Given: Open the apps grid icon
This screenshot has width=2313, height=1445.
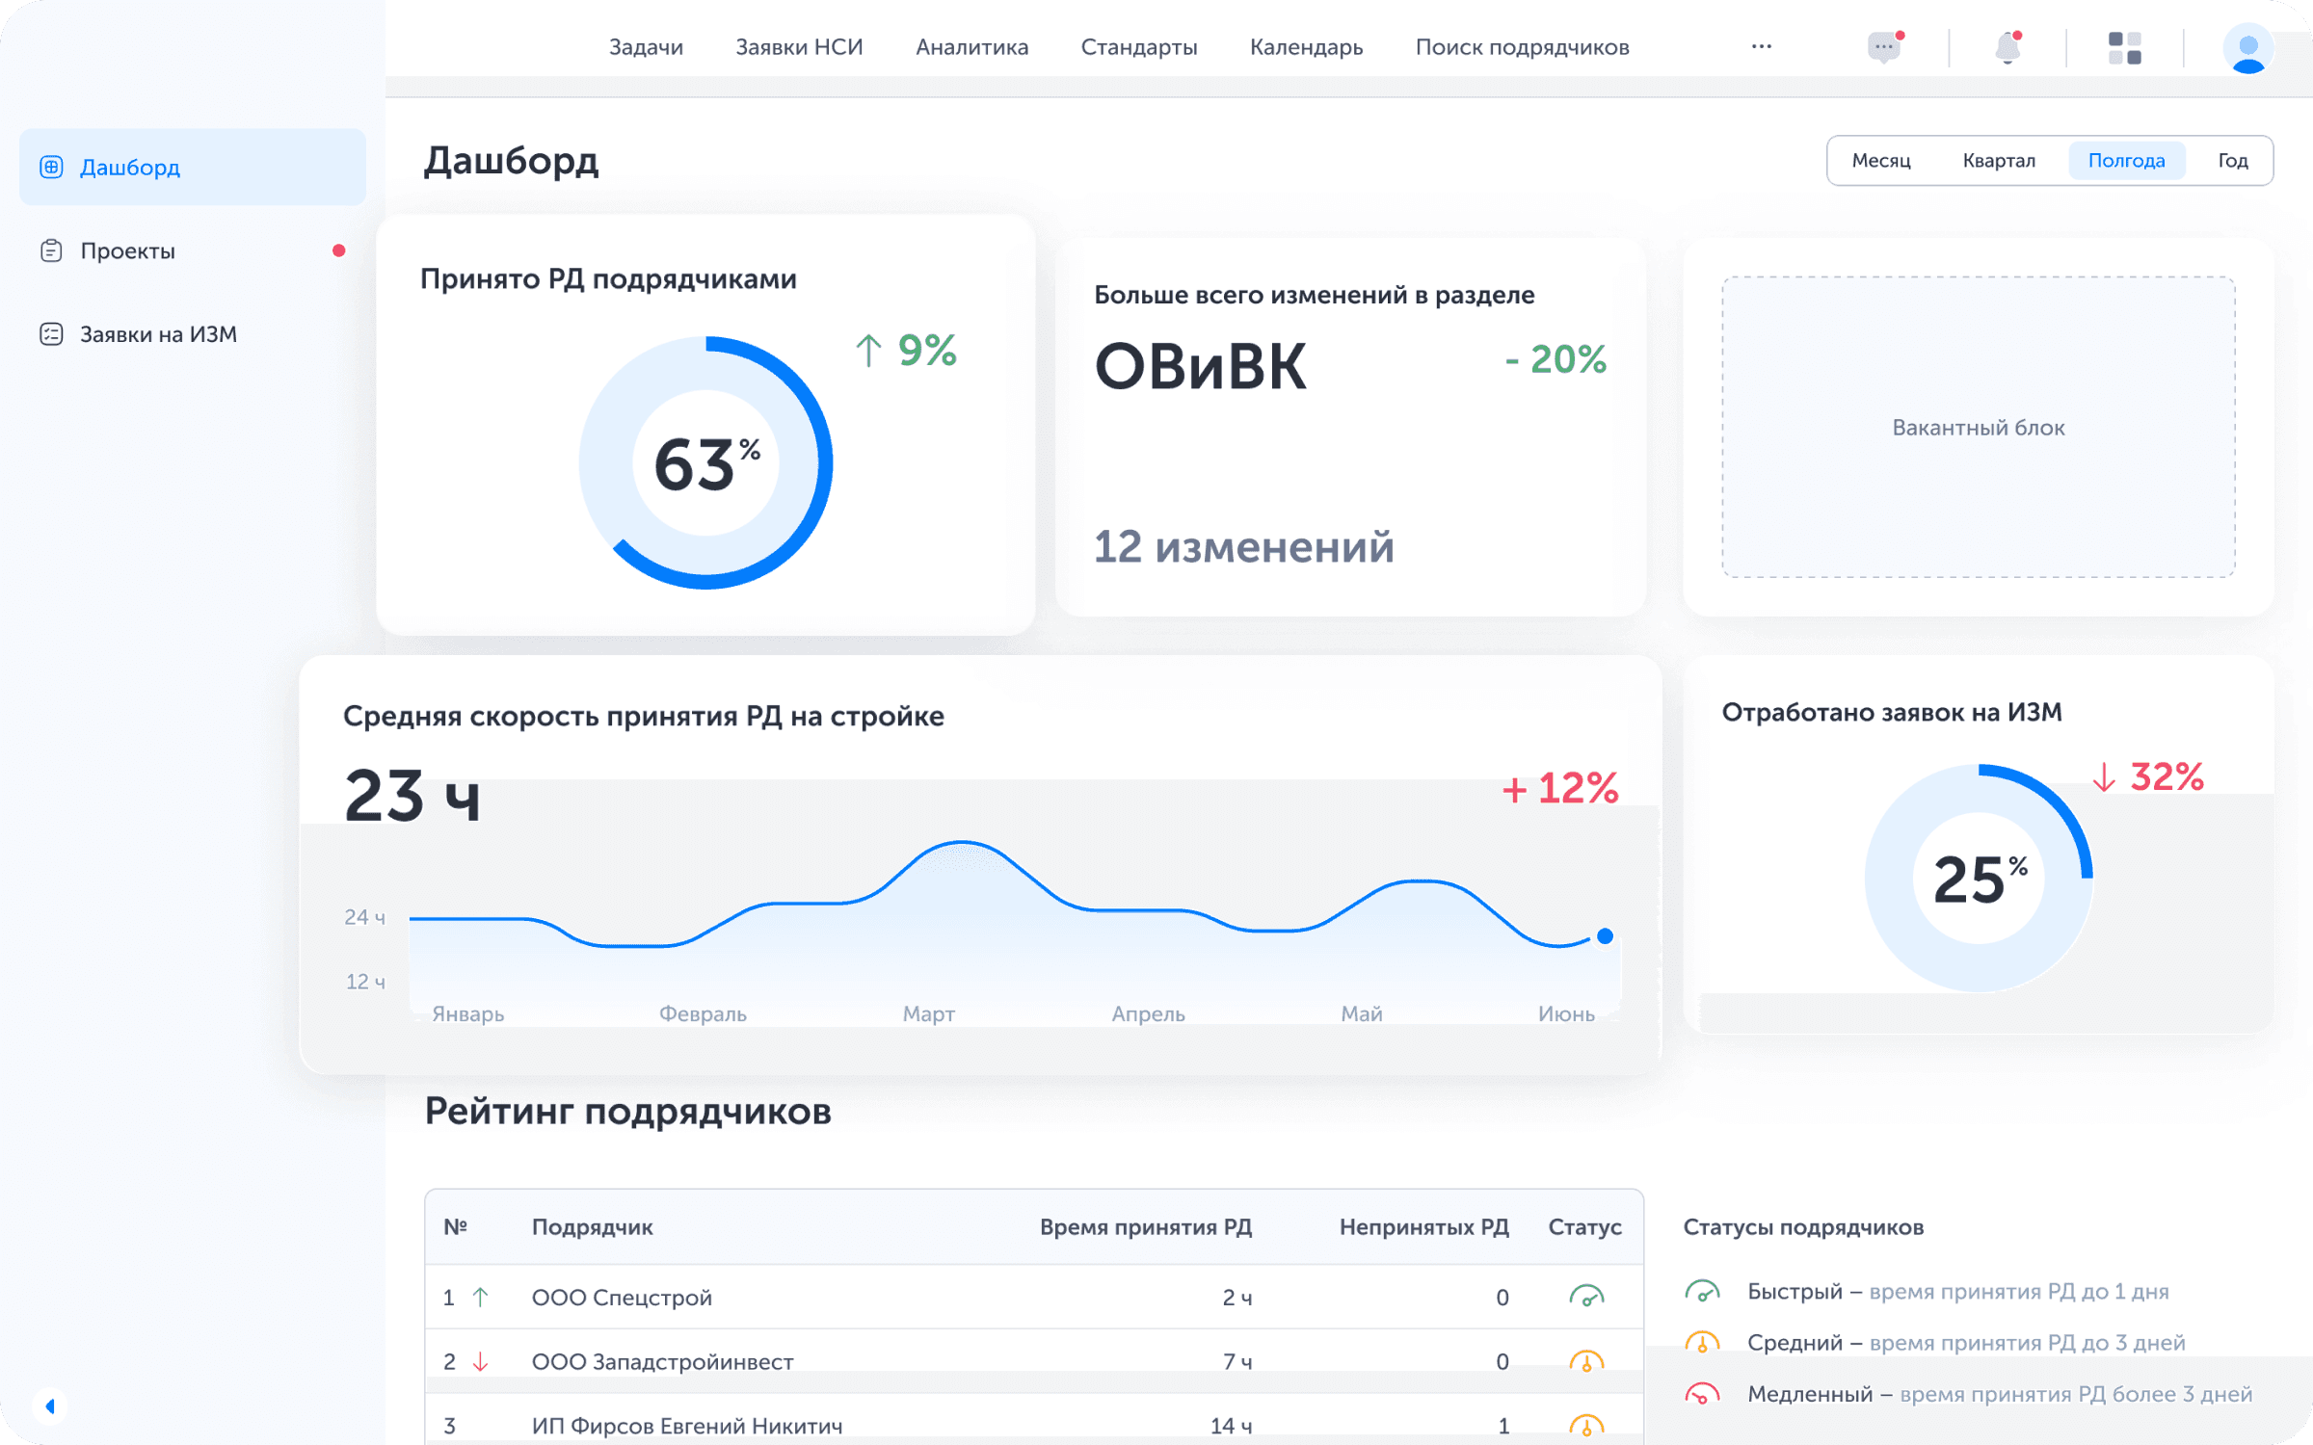Looking at the screenshot, I should coord(2125,47).
